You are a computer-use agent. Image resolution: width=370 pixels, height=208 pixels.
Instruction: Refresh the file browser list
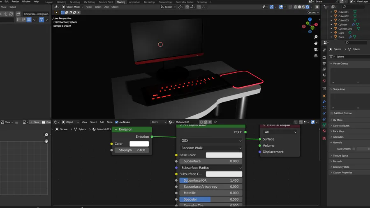click(11, 14)
